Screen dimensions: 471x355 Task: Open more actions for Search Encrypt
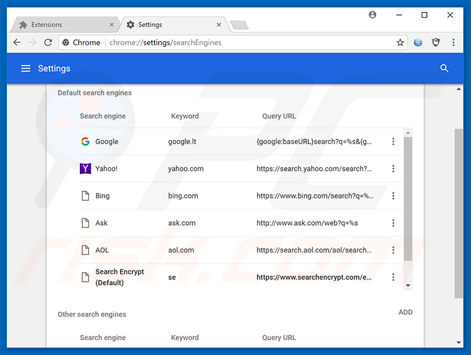click(393, 278)
